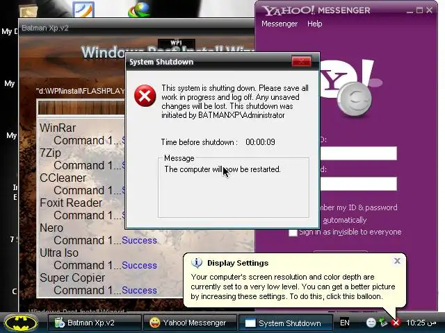445x333 pixels.
Task: Click Success status under Nero
Action: click(139, 241)
